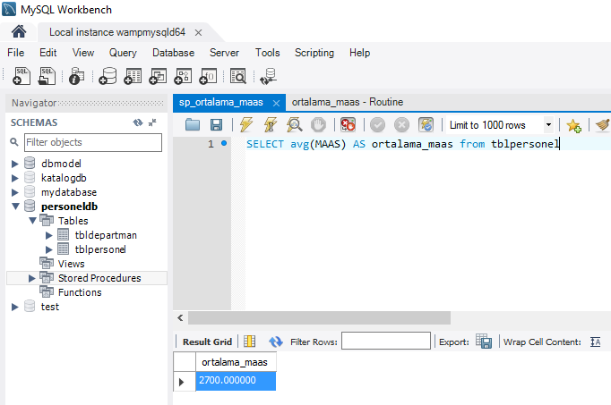
Task: Create a new function icon
Action: coord(208,76)
